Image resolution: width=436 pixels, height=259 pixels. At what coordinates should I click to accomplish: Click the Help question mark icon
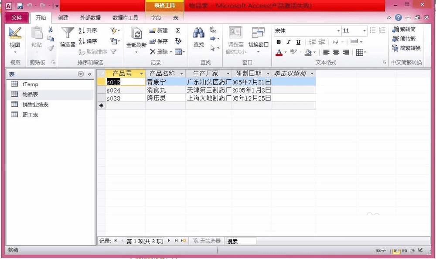click(x=398, y=17)
